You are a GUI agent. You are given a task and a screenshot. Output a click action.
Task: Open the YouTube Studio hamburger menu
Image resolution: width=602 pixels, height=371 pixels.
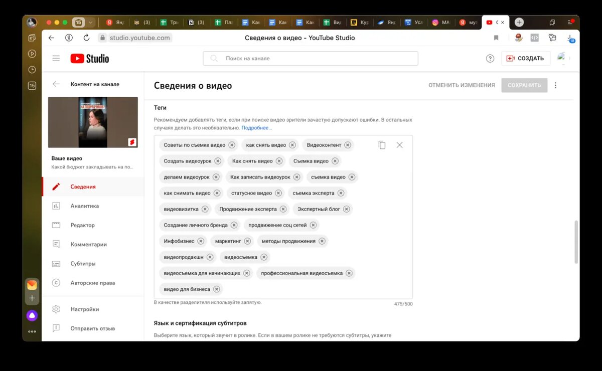pos(56,58)
